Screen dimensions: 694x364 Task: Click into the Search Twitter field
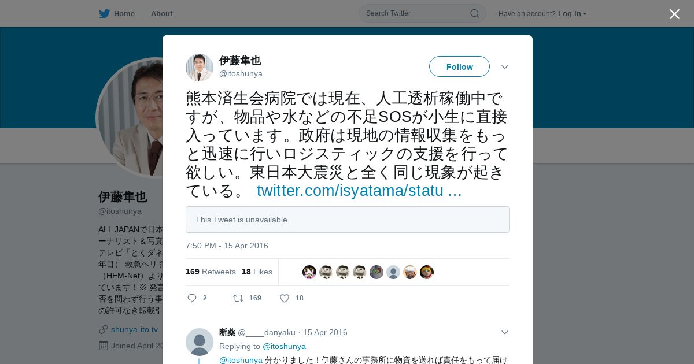click(416, 13)
